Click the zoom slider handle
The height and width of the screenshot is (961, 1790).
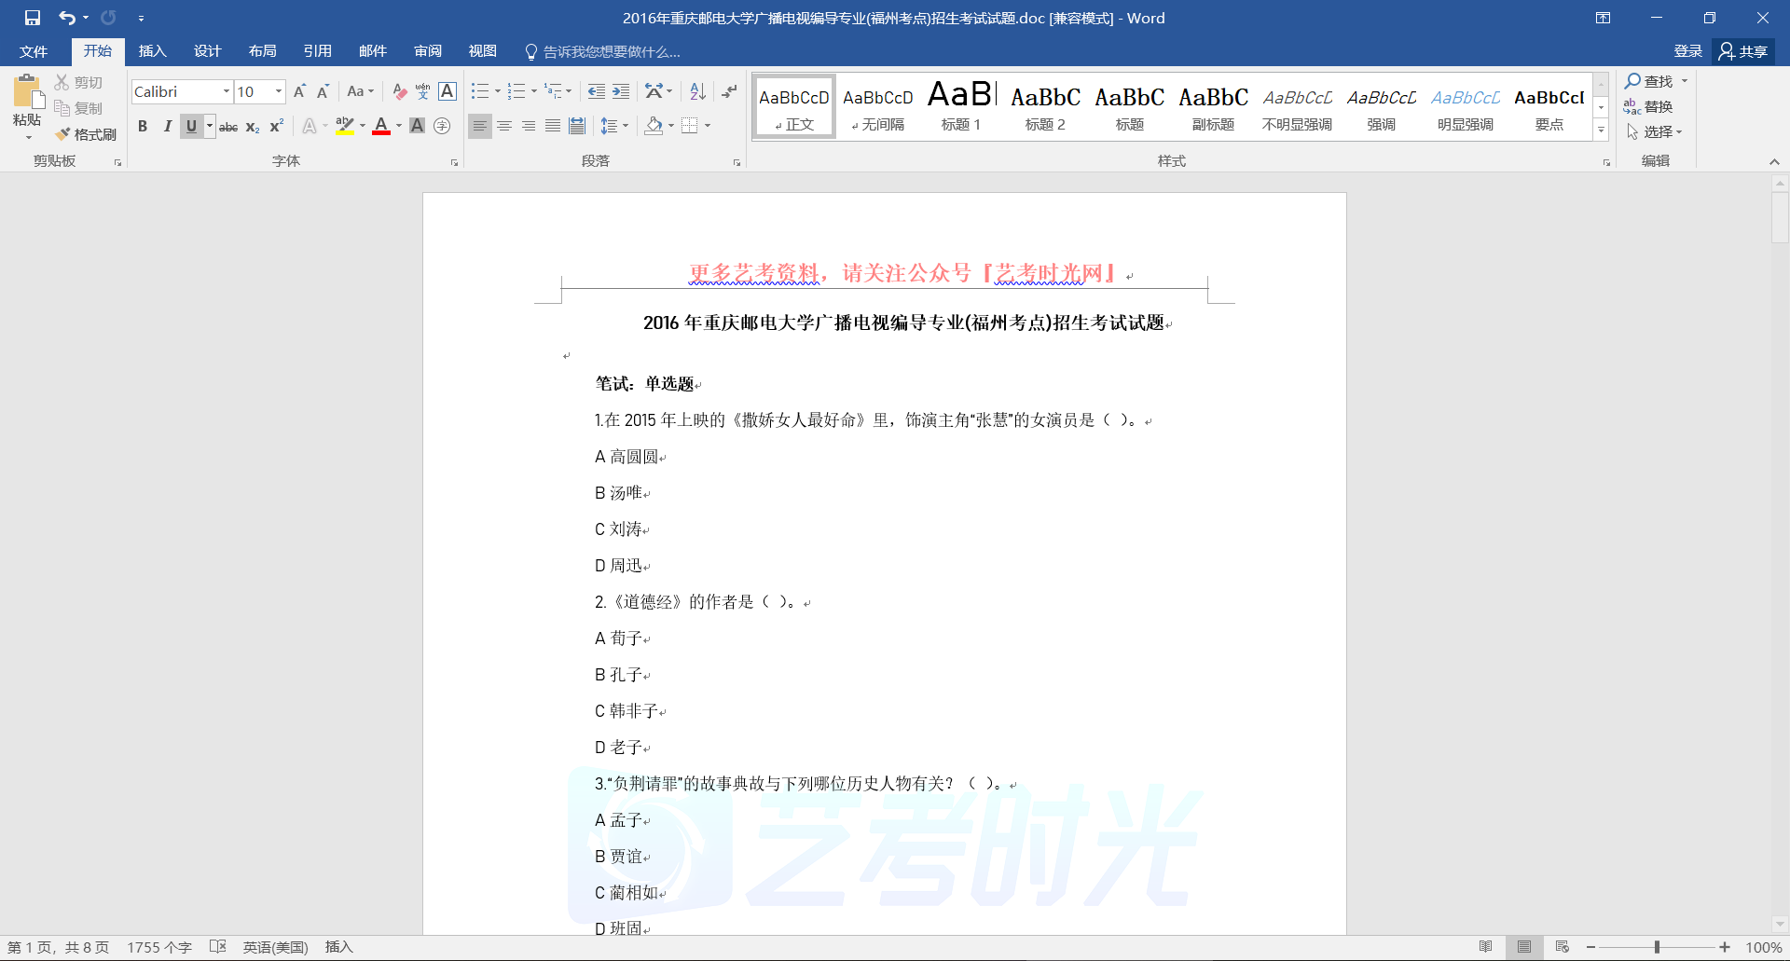[1657, 947]
